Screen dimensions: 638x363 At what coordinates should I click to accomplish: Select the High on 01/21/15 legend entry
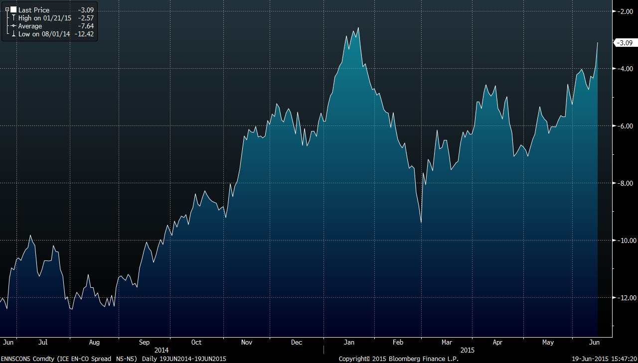(46, 18)
